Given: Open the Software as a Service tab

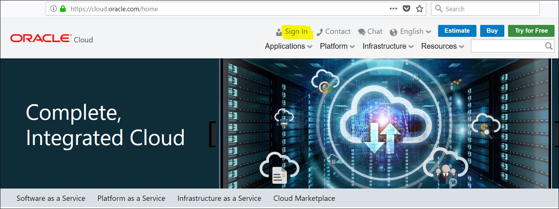Looking at the screenshot, I should (51, 198).
